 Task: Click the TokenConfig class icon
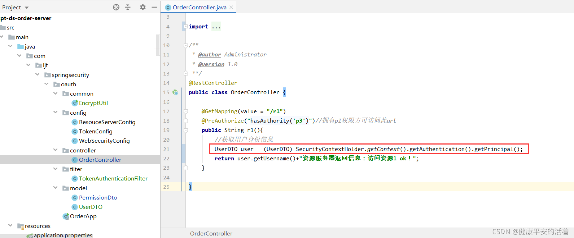(75, 131)
